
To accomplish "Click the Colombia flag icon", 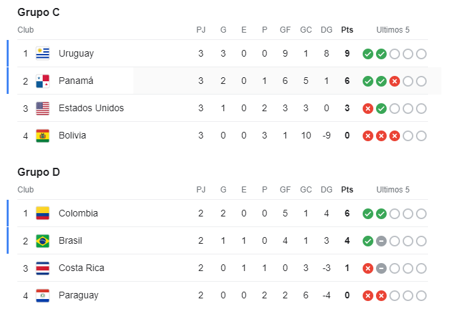I will (x=43, y=213).
